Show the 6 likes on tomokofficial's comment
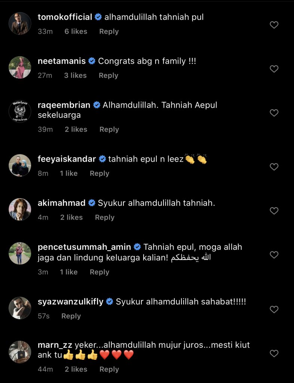Image resolution: width=294 pixels, height=383 pixels. (x=76, y=31)
